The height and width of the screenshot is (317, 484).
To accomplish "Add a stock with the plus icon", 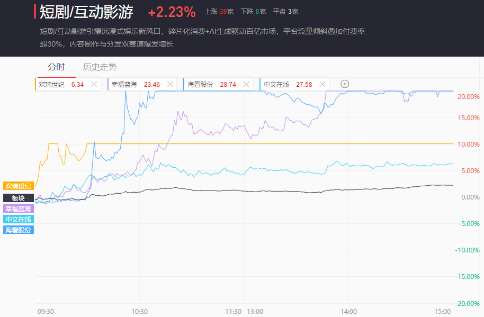I will click(x=345, y=84).
